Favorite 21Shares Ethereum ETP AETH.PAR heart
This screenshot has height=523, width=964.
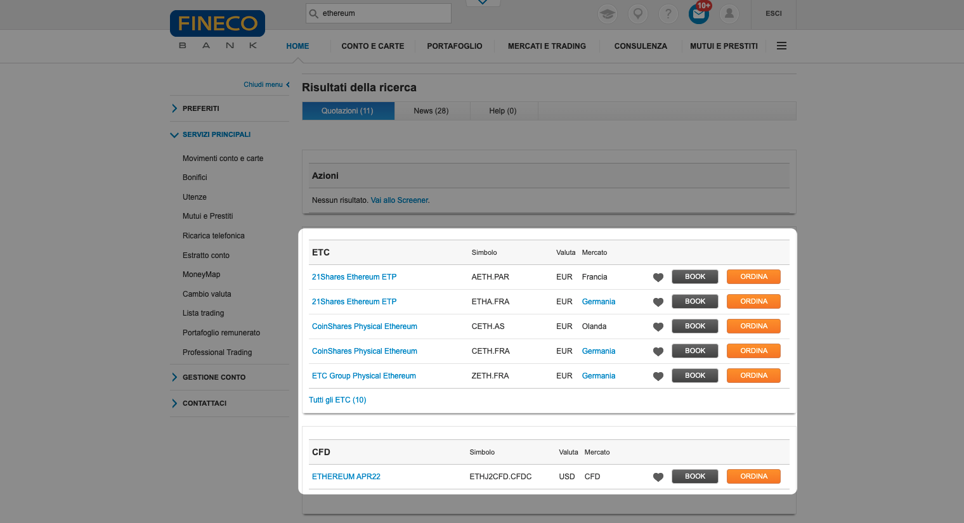point(658,277)
